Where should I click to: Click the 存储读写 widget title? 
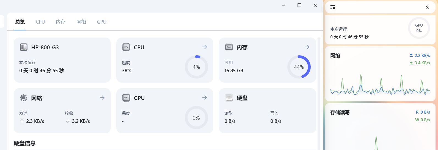pos(340,112)
